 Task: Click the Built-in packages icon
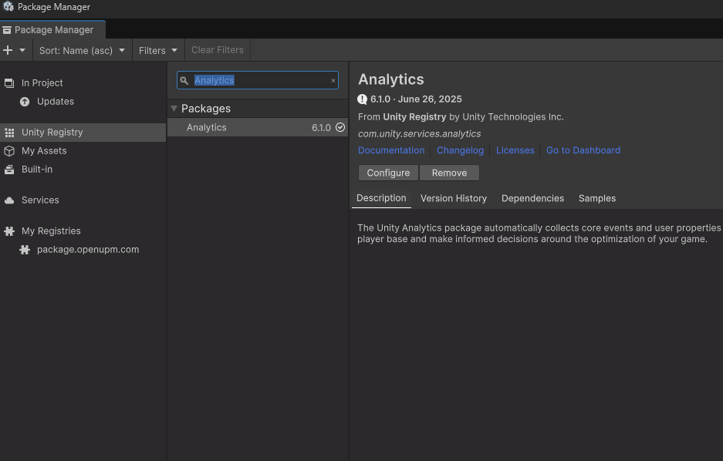(9, 170)
